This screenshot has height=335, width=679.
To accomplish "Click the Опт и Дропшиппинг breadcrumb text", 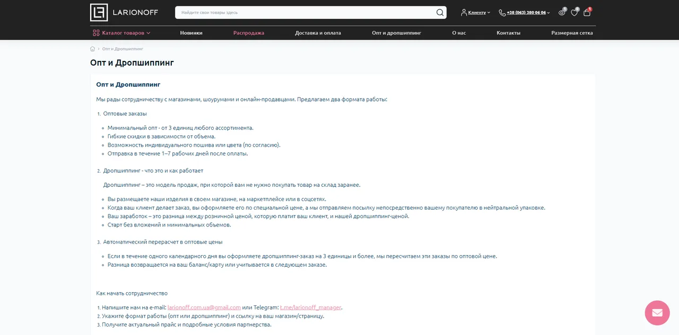I will click(123, 49).
